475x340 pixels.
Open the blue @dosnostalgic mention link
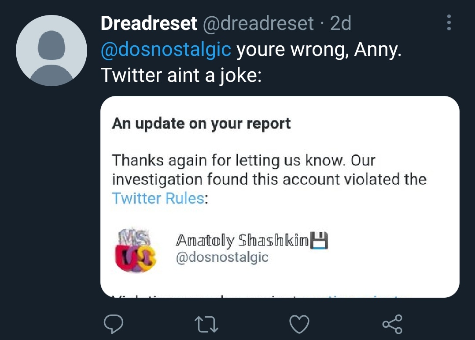click(x=166, y=49)
